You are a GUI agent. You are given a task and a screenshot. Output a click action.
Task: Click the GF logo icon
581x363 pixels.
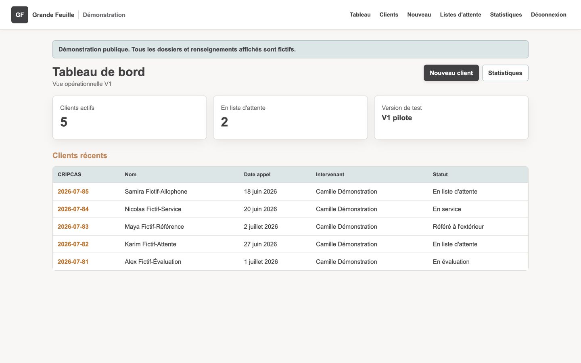(20, 15)
